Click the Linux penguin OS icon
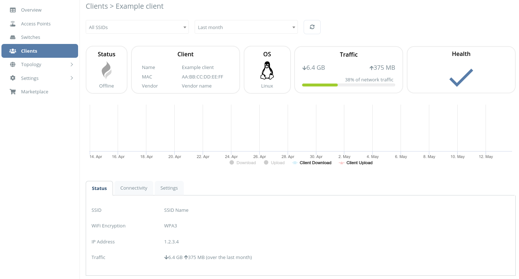This screenshot has width=519, height=279. click(x=267, y=70)
